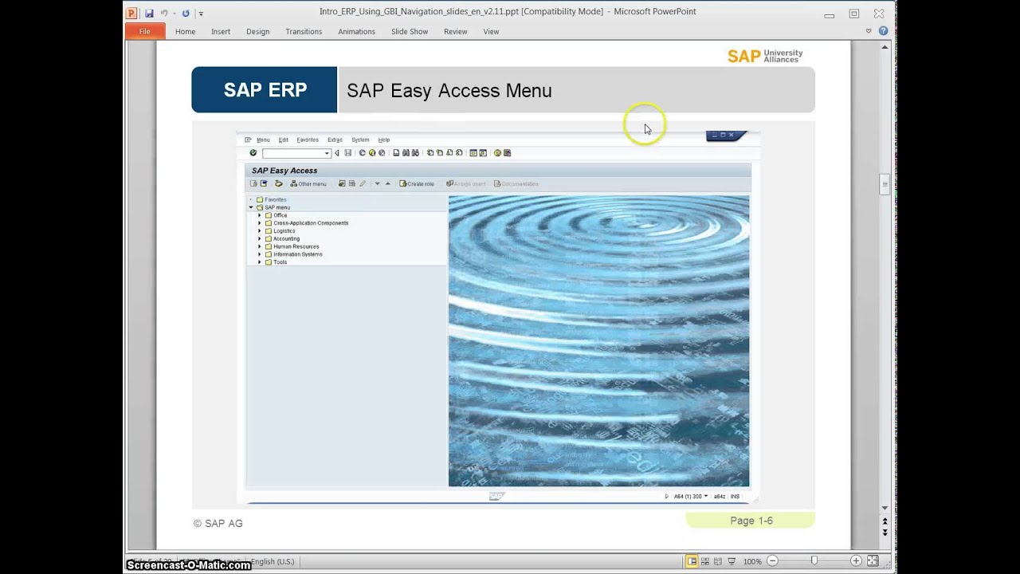Click System in the SAP menu bar
Screen dimensions: 1020x574
point(360,140)
